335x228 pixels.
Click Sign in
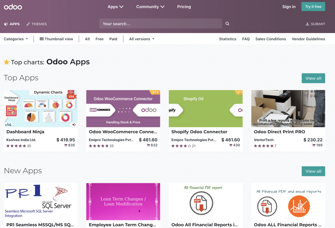289,7
